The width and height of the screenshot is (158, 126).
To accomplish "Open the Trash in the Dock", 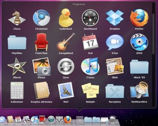I will [x=112, y=120].
